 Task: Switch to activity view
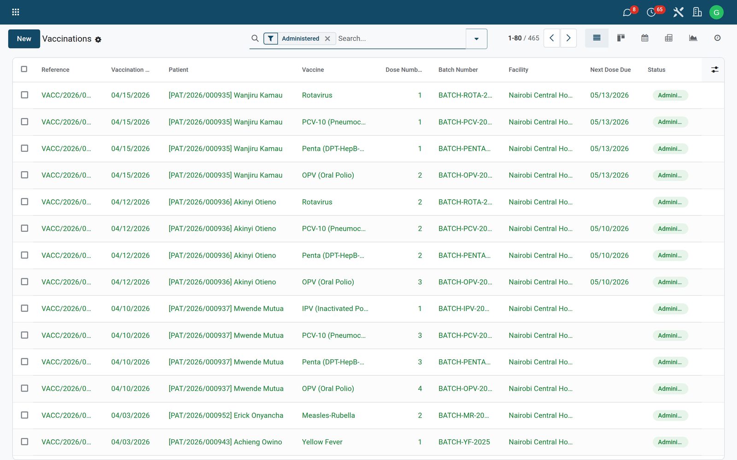[717, 38]
